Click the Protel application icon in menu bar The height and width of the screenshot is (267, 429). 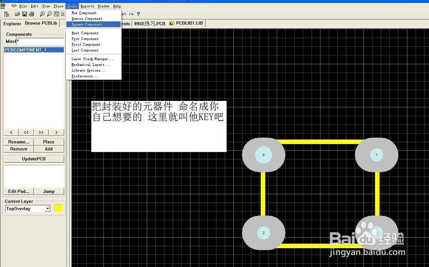click(x=3, y=6)
